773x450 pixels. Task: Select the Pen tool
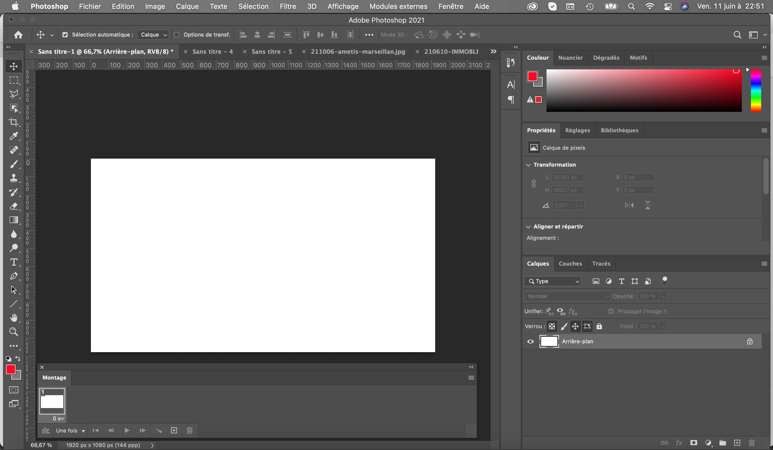(x=13, y=276)
